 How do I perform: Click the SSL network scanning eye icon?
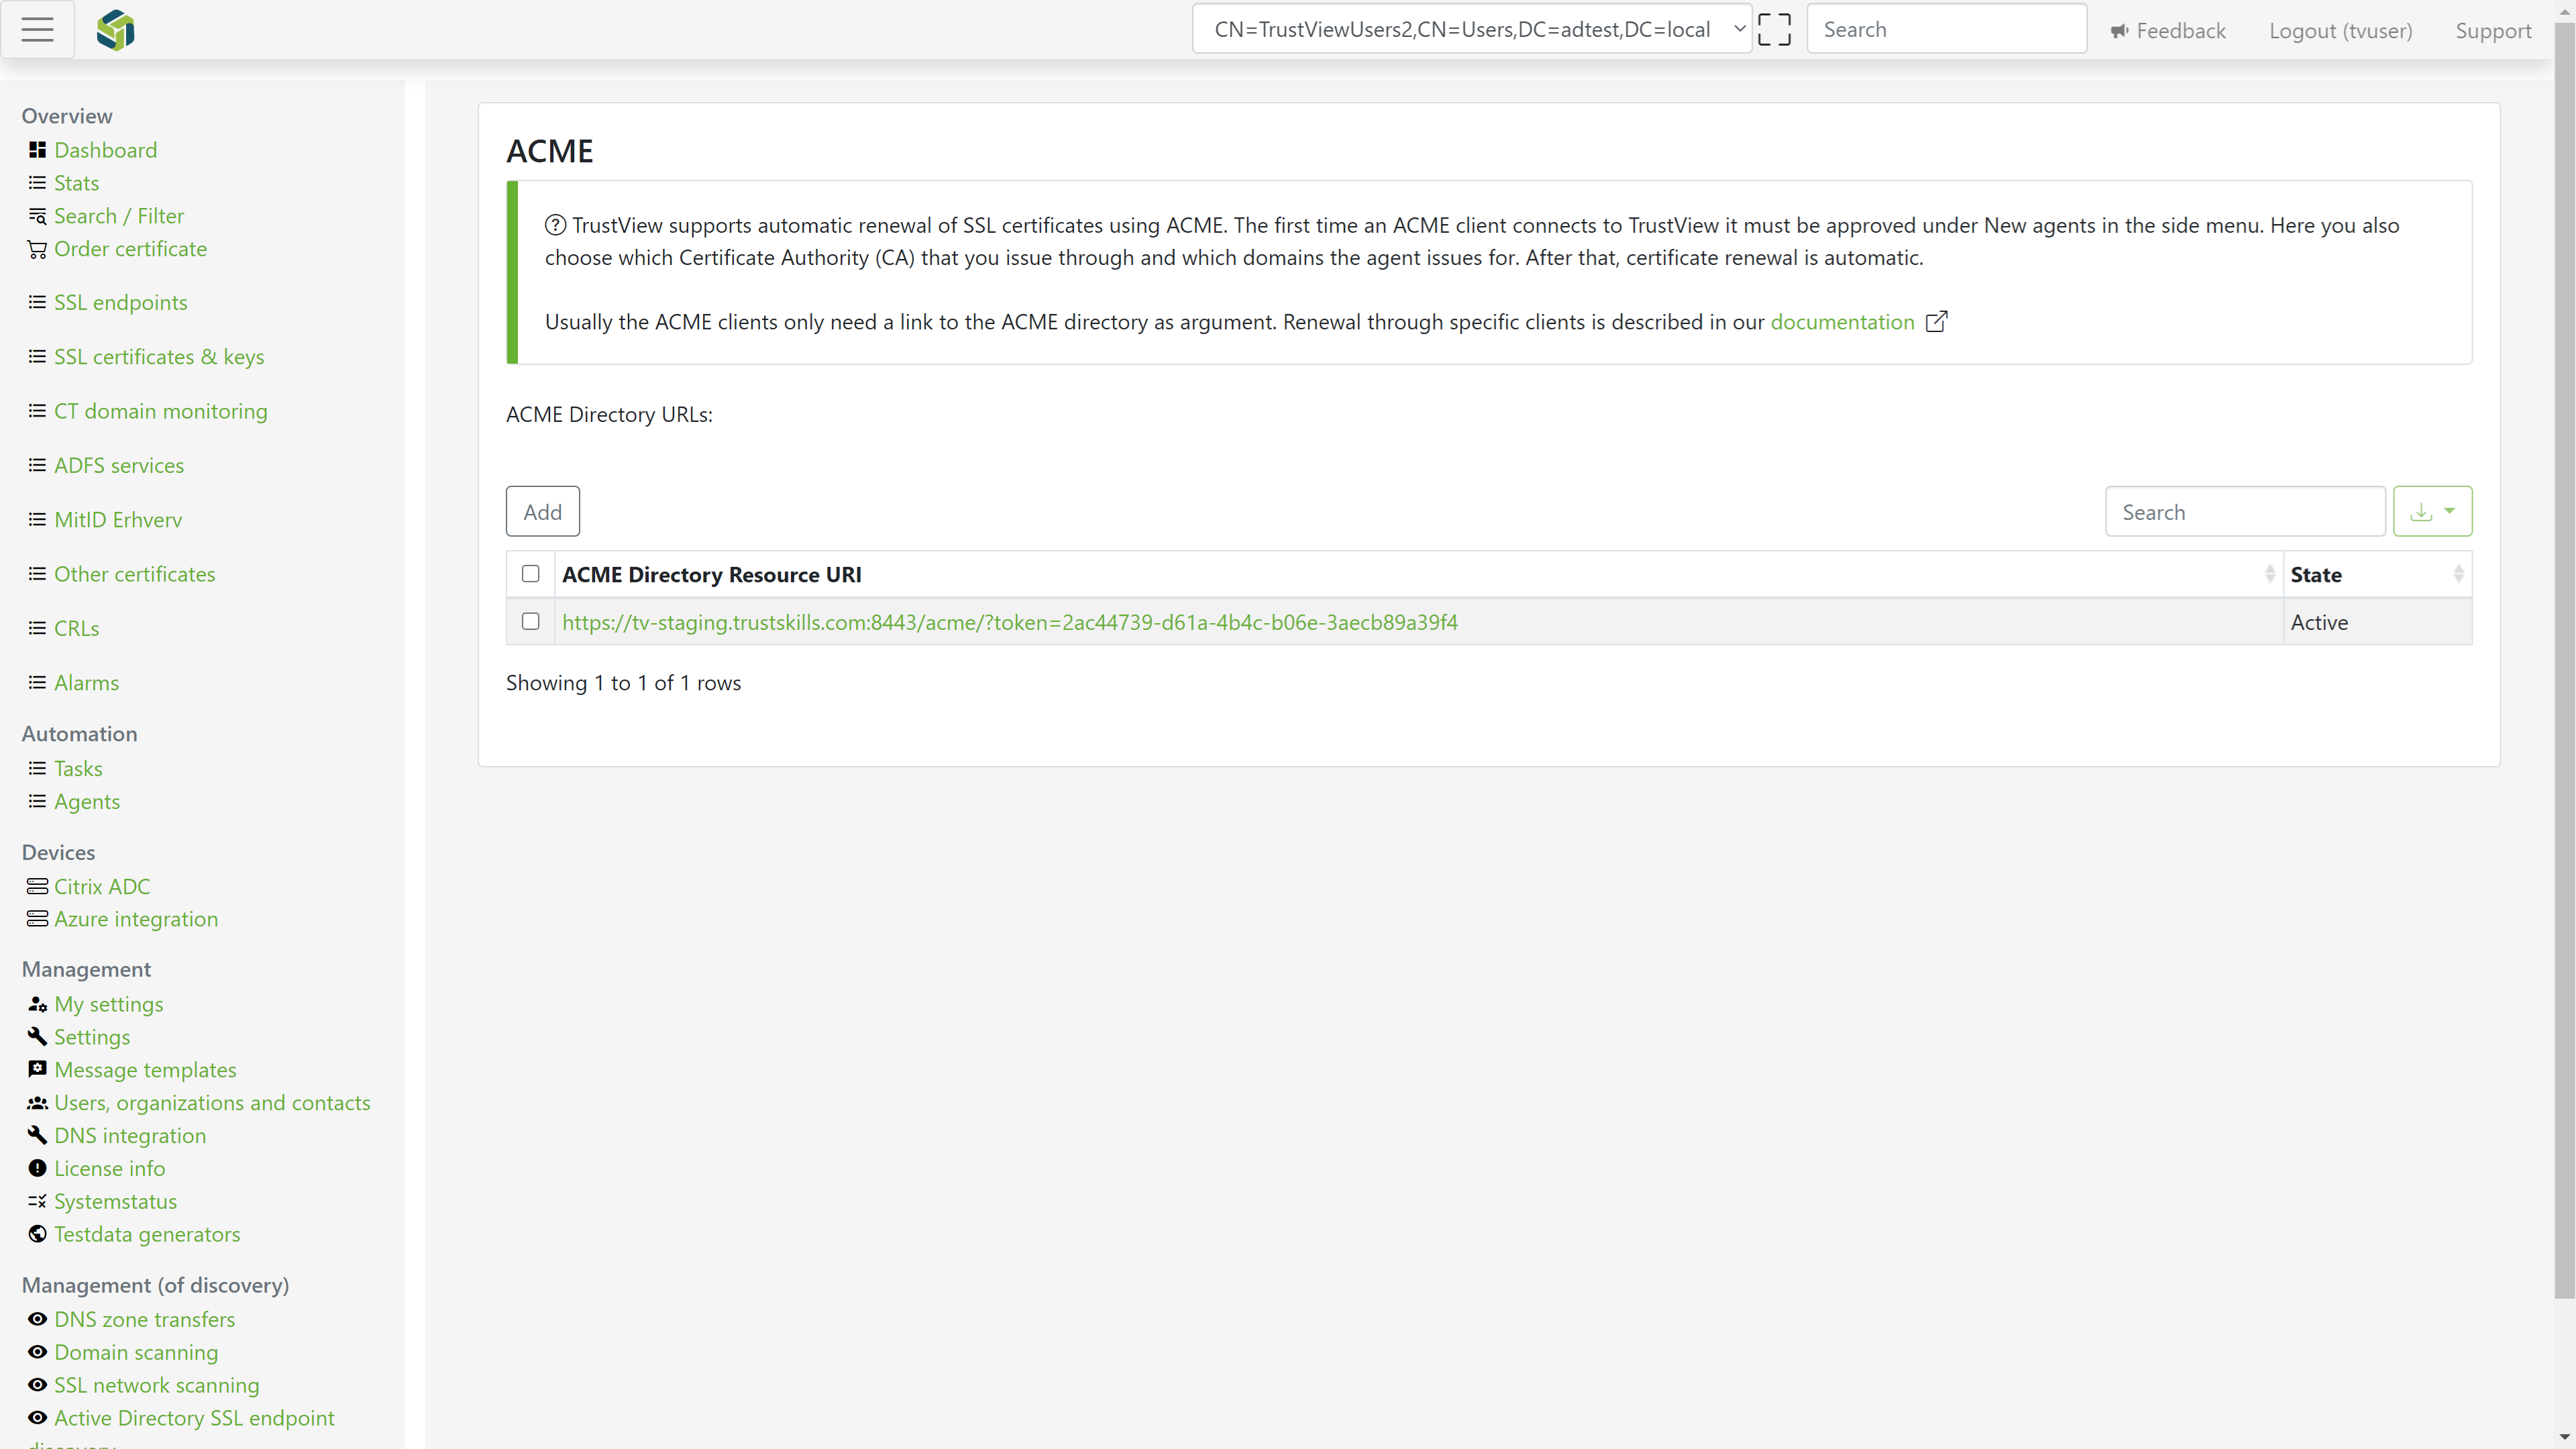(37, 1385)
